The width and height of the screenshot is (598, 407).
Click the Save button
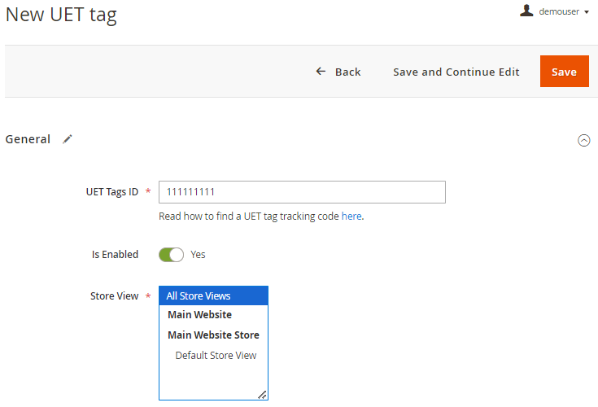564,72
